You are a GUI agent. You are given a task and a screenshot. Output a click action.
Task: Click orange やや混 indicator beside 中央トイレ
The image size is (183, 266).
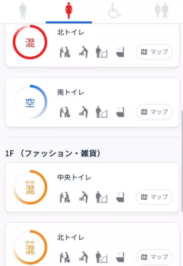tap(30, 187)
